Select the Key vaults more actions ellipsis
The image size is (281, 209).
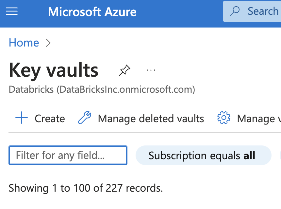[151, 70]
